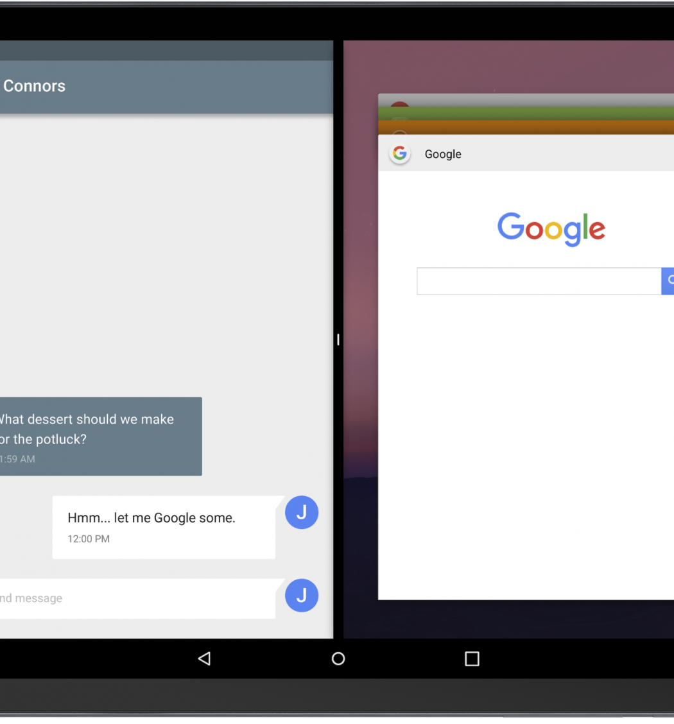The image size is (674, 724).
Task: Click the blank white area of the Google page
Action: point(526,449)
